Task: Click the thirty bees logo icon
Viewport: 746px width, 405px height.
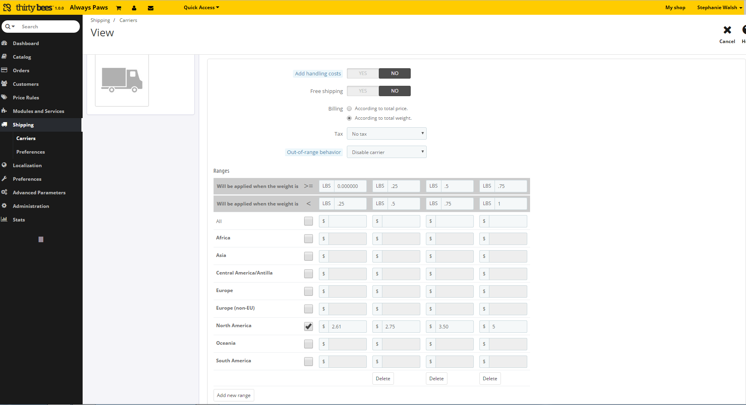Action: (x=7, y=8)
